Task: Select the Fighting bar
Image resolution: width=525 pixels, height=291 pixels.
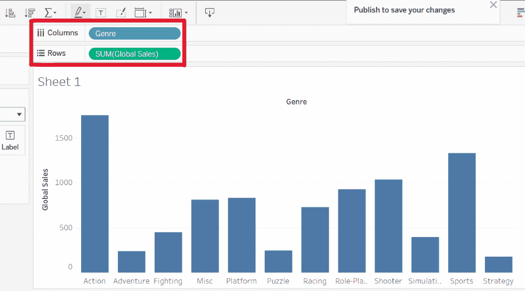Action: click(168, 252)
